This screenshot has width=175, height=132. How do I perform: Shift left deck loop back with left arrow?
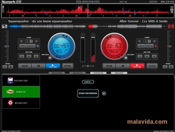[21, 41]
